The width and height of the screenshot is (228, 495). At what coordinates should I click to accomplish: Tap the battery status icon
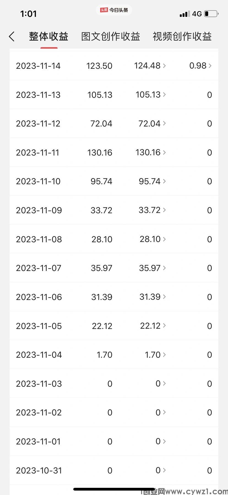click(211, 14)
